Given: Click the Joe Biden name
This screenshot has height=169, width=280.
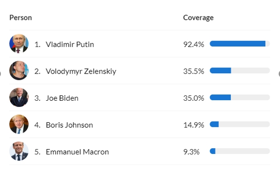Looking at the screenshot, I should coord(62,98).
